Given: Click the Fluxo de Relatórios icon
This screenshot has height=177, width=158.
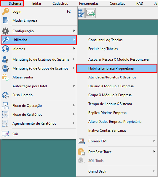Looking at the screenshot, I should coord(5,115).
